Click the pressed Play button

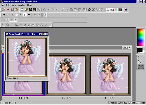pos(25,15)
